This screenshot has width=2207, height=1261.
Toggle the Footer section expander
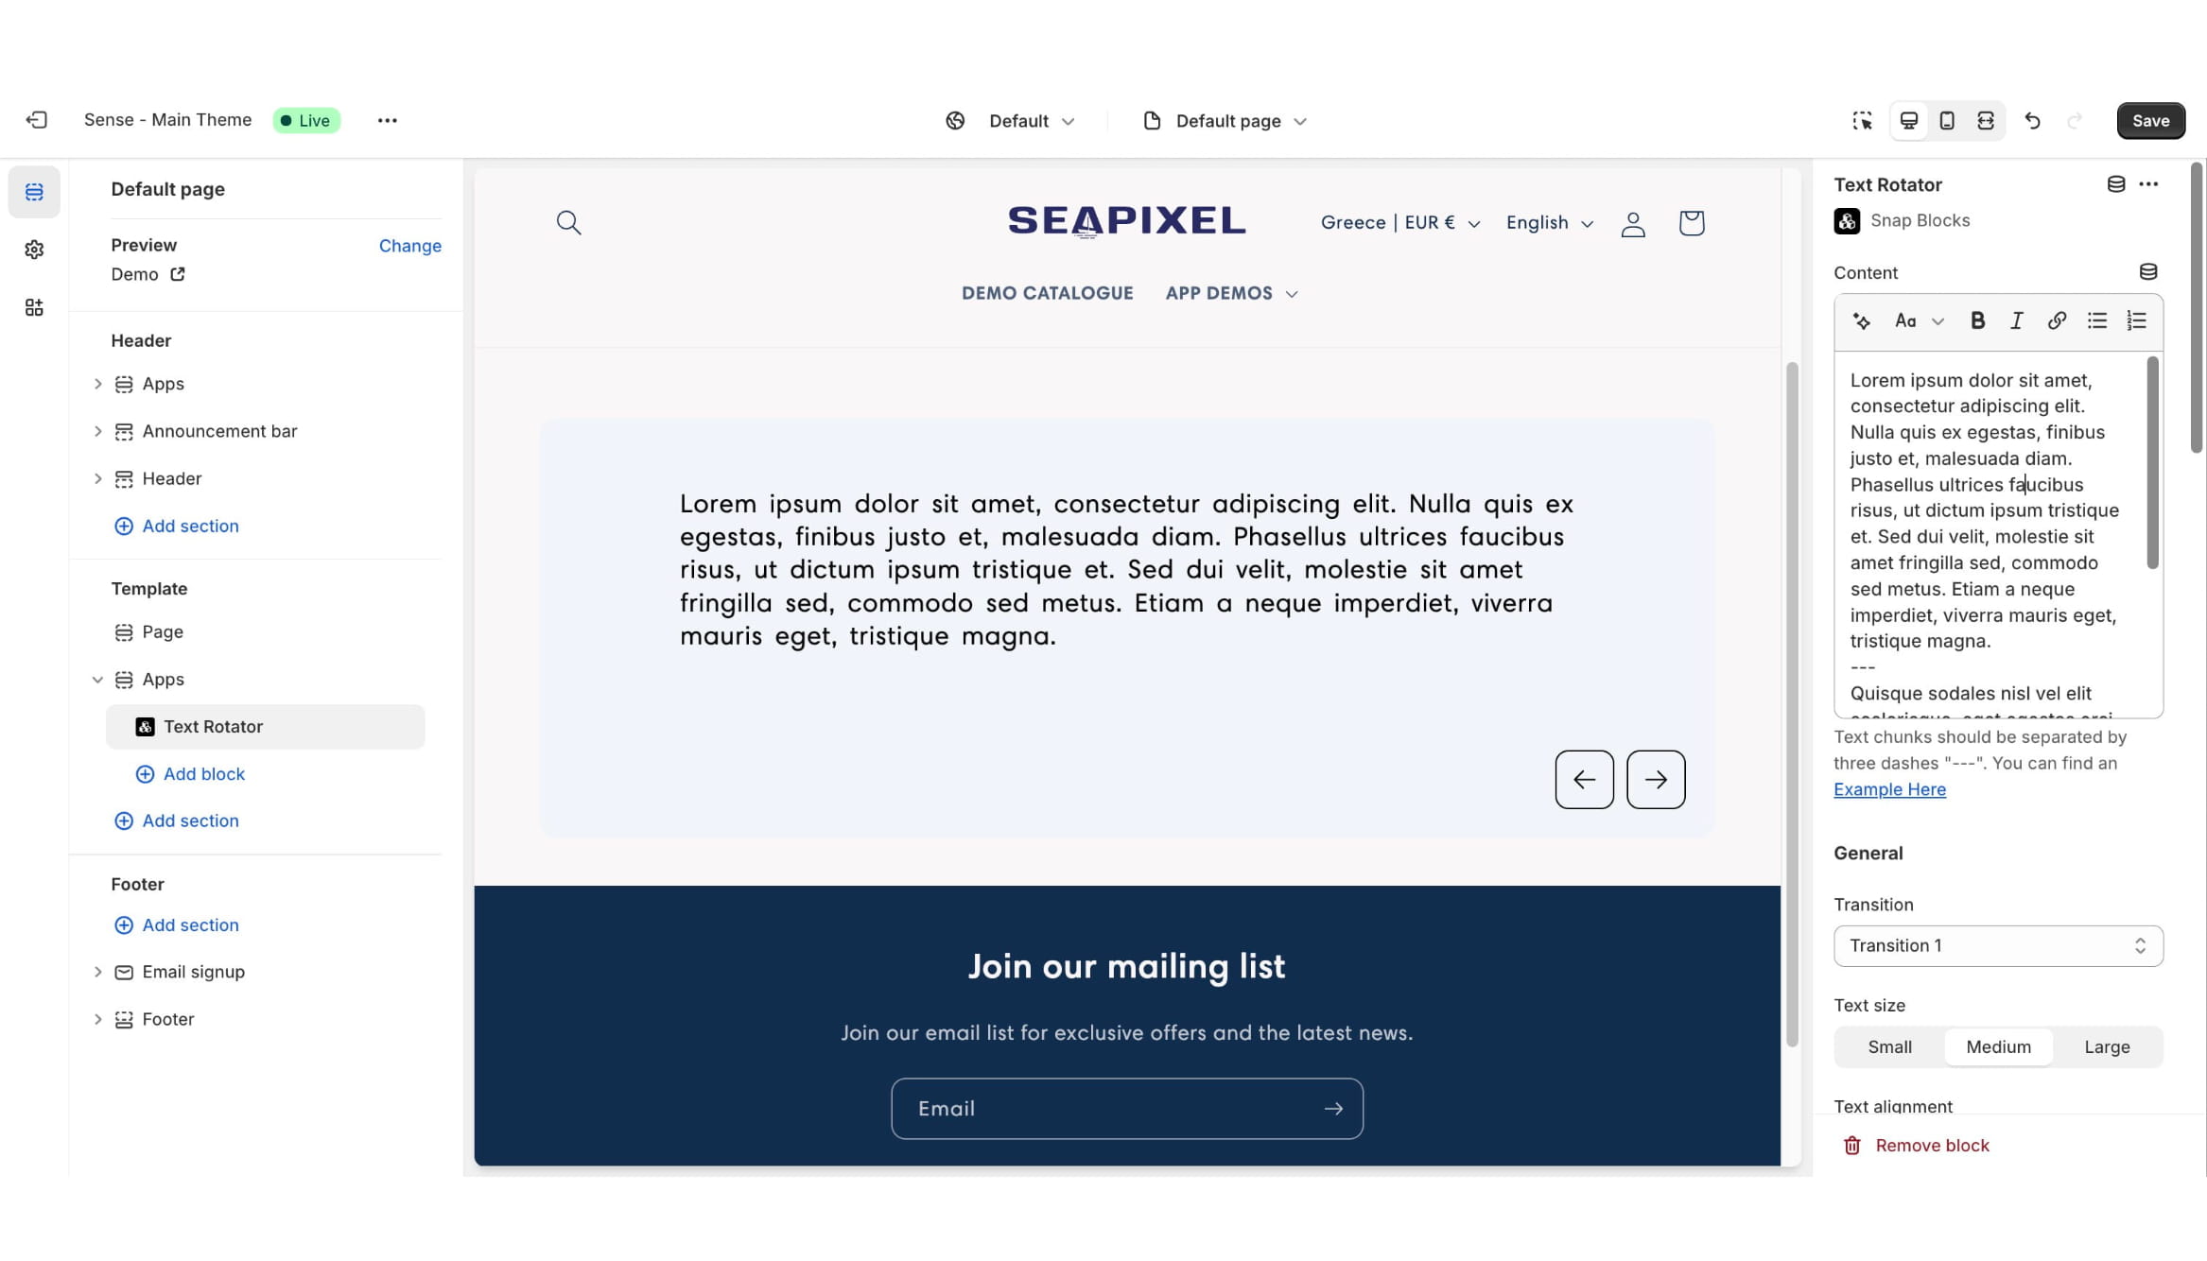click(97, 1017)
